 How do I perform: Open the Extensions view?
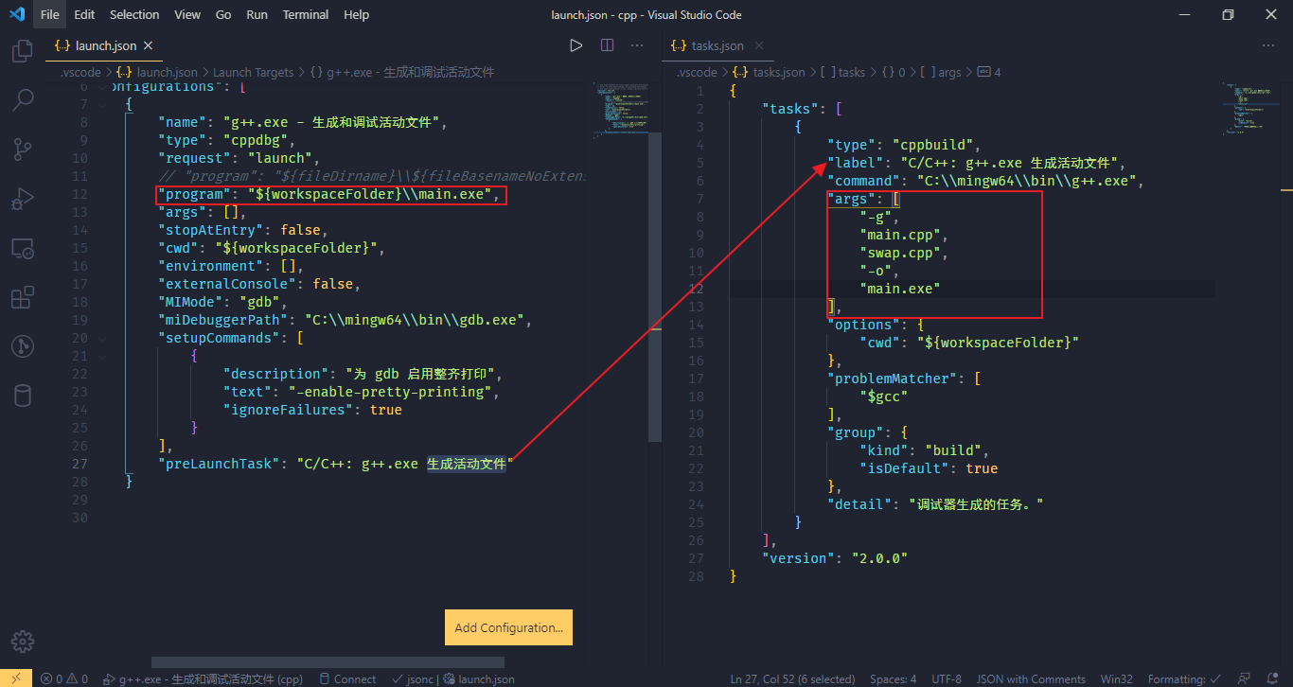coord(23,299)
